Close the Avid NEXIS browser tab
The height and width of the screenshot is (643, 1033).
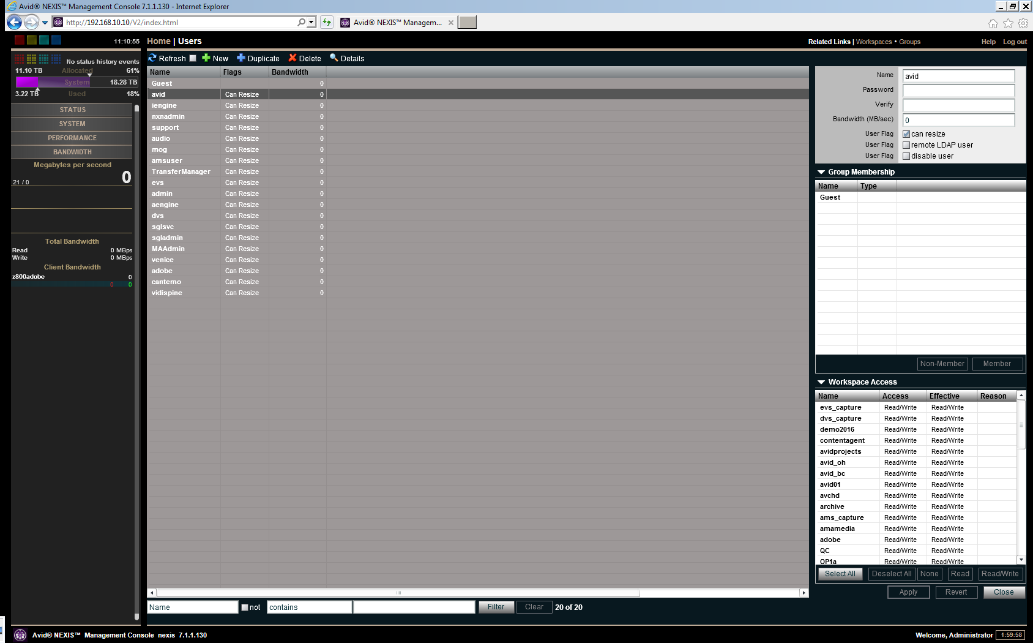451,23
